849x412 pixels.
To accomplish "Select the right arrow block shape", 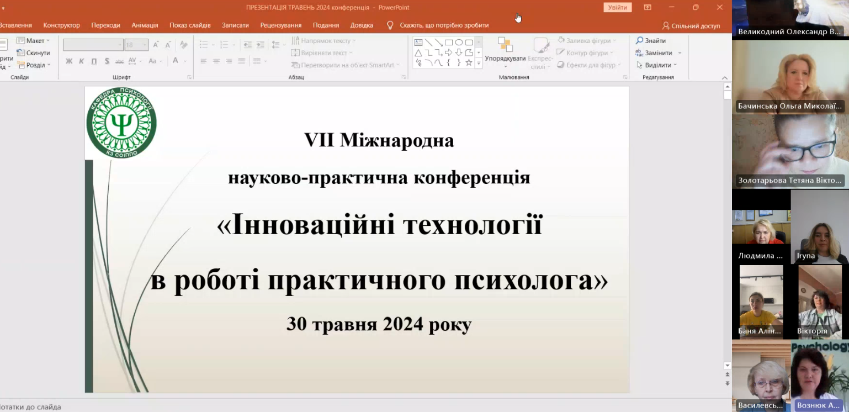I will coord(448,52).
